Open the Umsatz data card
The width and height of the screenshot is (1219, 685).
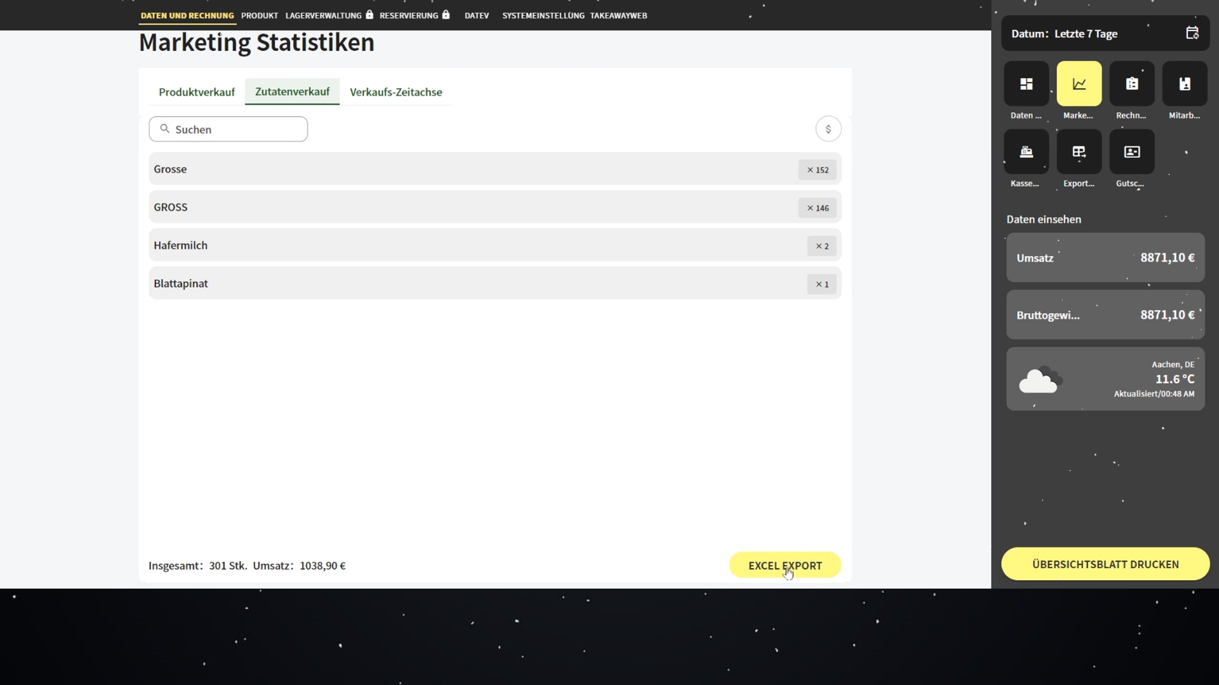(x=1105, y=258)
